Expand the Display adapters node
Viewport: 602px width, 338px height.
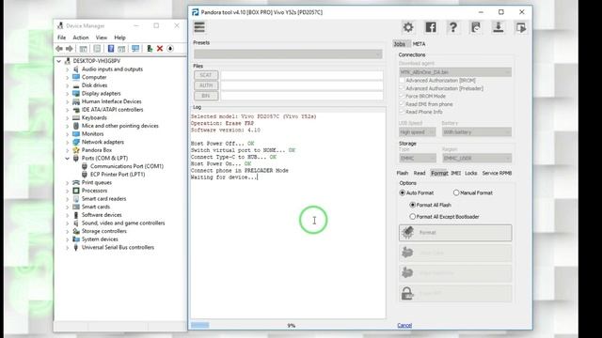(67, 94)
